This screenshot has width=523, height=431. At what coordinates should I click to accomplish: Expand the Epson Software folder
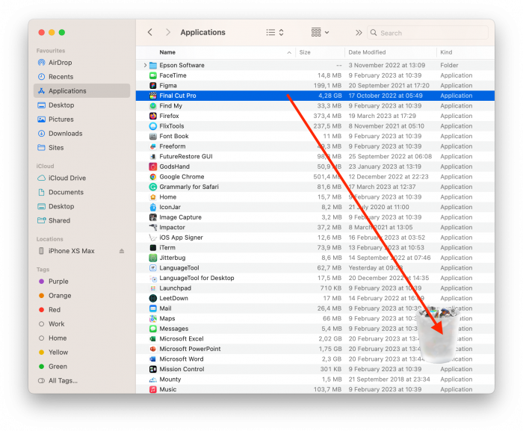145,65
